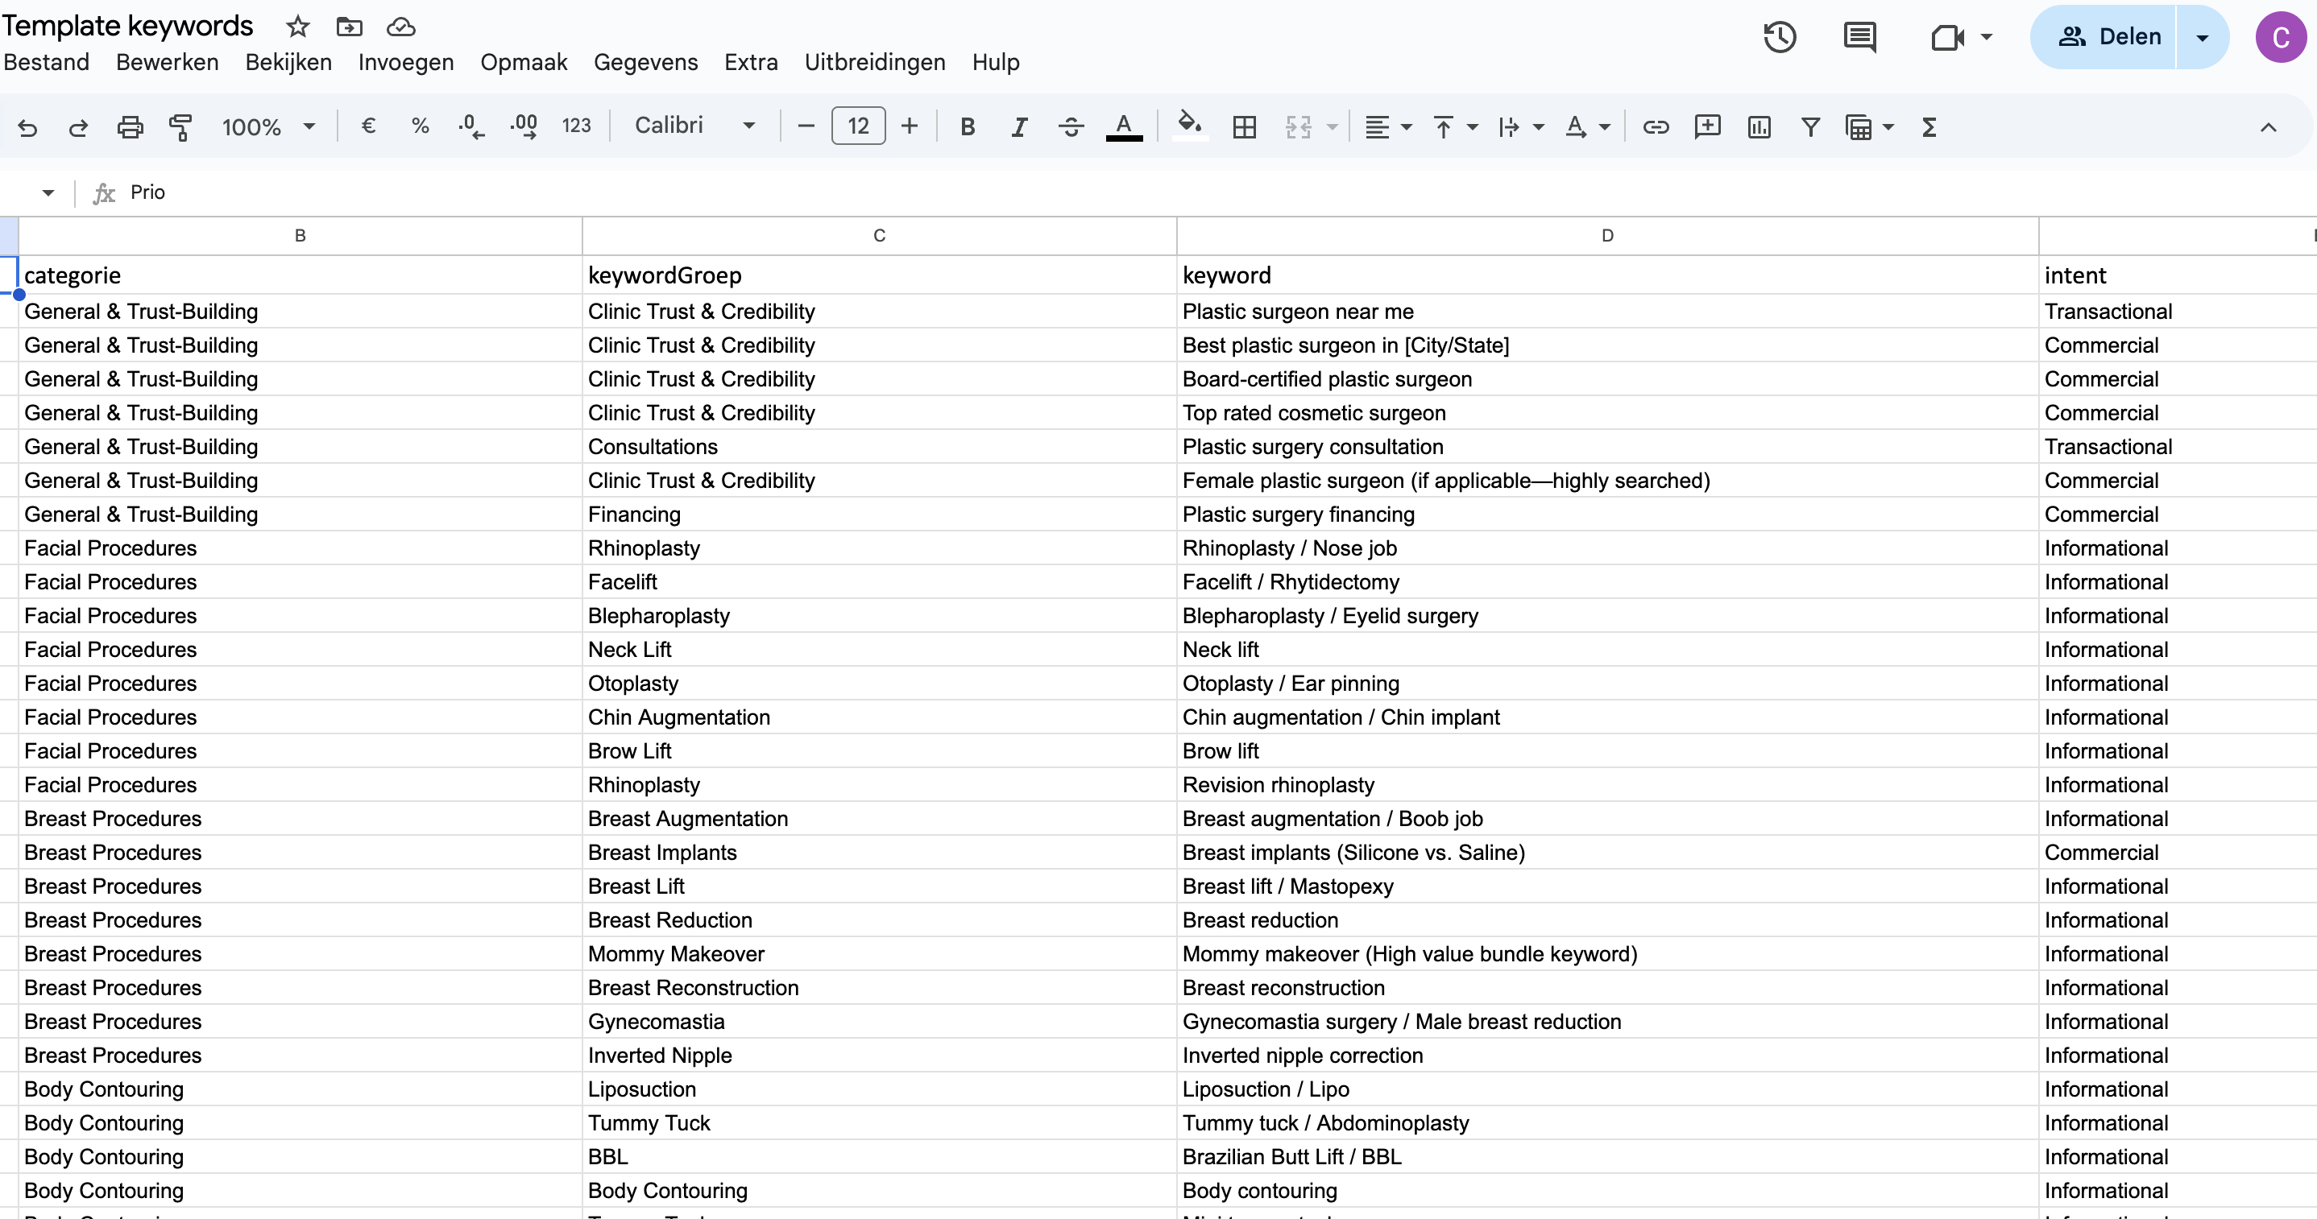Click the create filter funnel icon
This screenshot has height=1219, width=2317.
tap(1809, 126)
